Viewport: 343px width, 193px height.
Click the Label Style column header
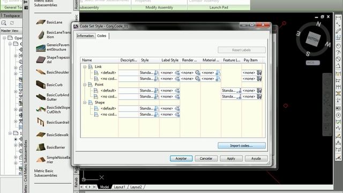pos(170,60)
